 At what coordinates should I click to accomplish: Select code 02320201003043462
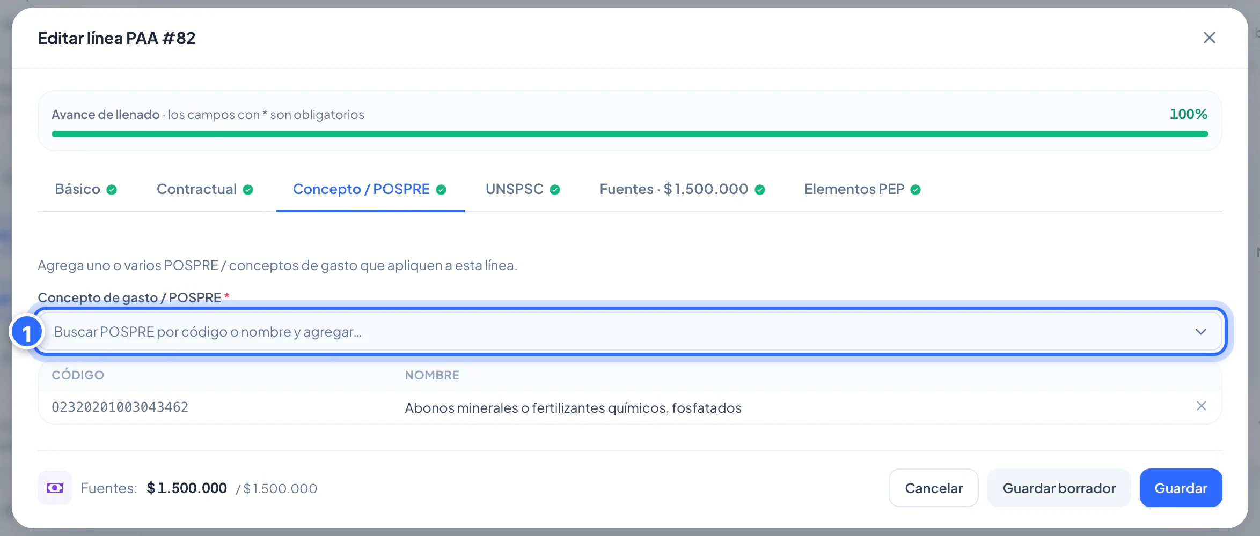(120, 407)
